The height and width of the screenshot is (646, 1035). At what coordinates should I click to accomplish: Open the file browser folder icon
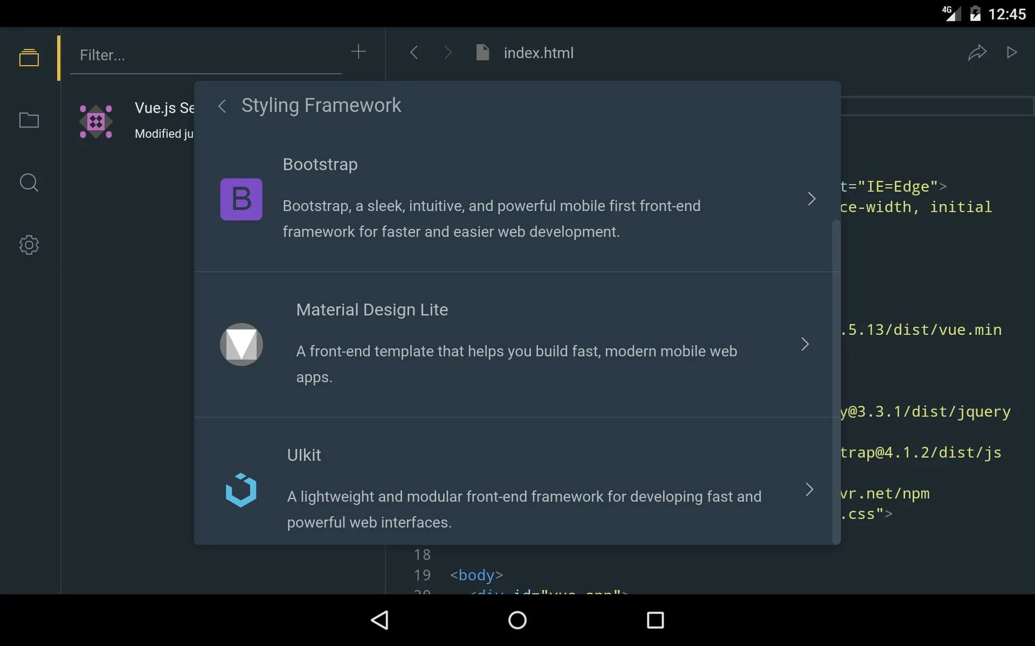[29, 120]
